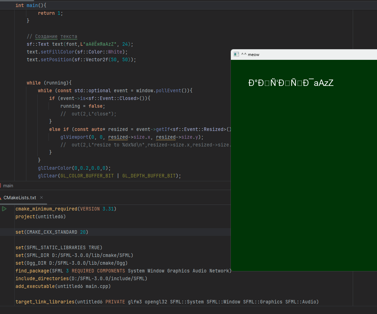Click the text.setFillColor line

click(77, 52)
